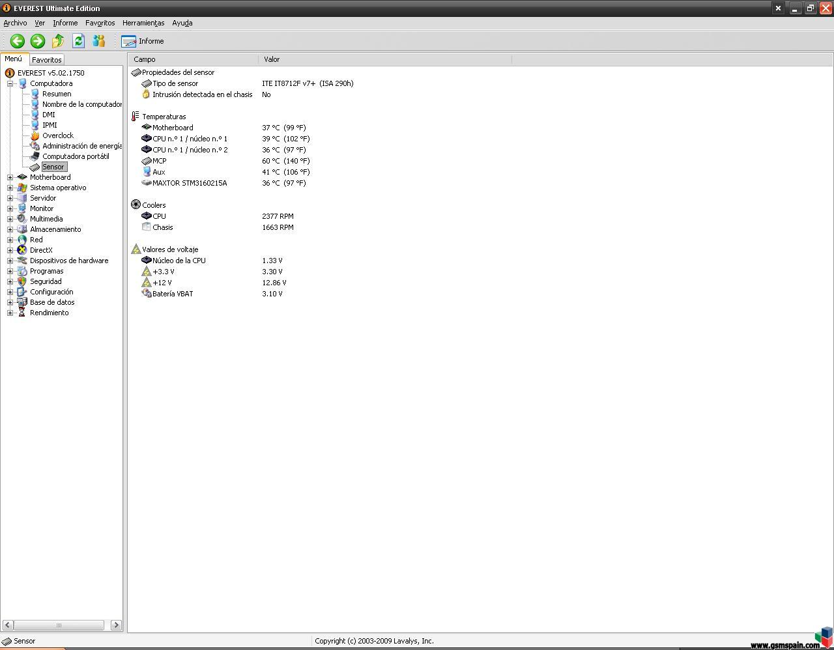Click the Propiedades del sensor header icon
The image size is (834, 650).
tap(136, 72)
